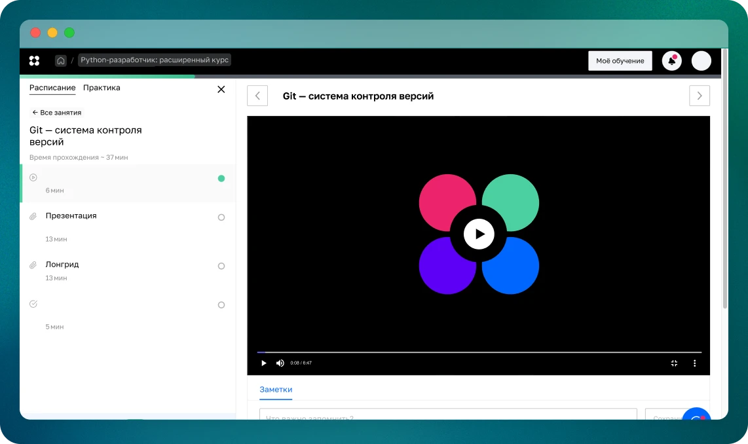Open the video three-dot options menu

(x=695, y=363)
